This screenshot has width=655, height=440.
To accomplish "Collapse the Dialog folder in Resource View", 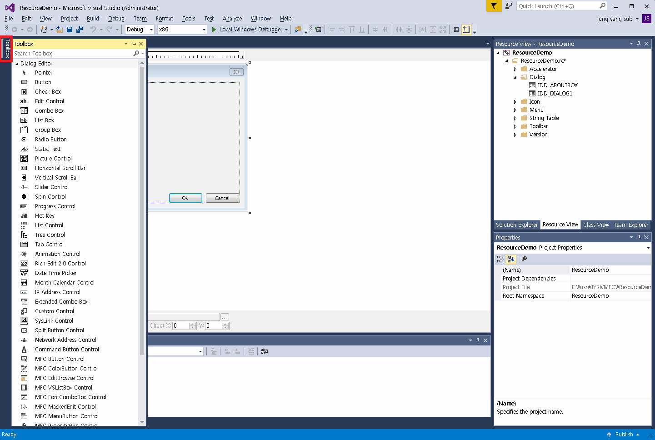I will coord(515,77).
